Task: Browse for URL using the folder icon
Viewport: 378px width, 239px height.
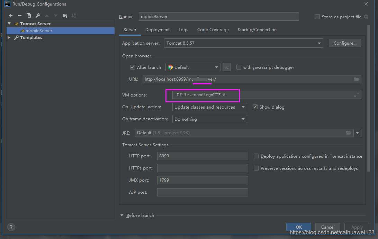Action: (x=356, y=79)
